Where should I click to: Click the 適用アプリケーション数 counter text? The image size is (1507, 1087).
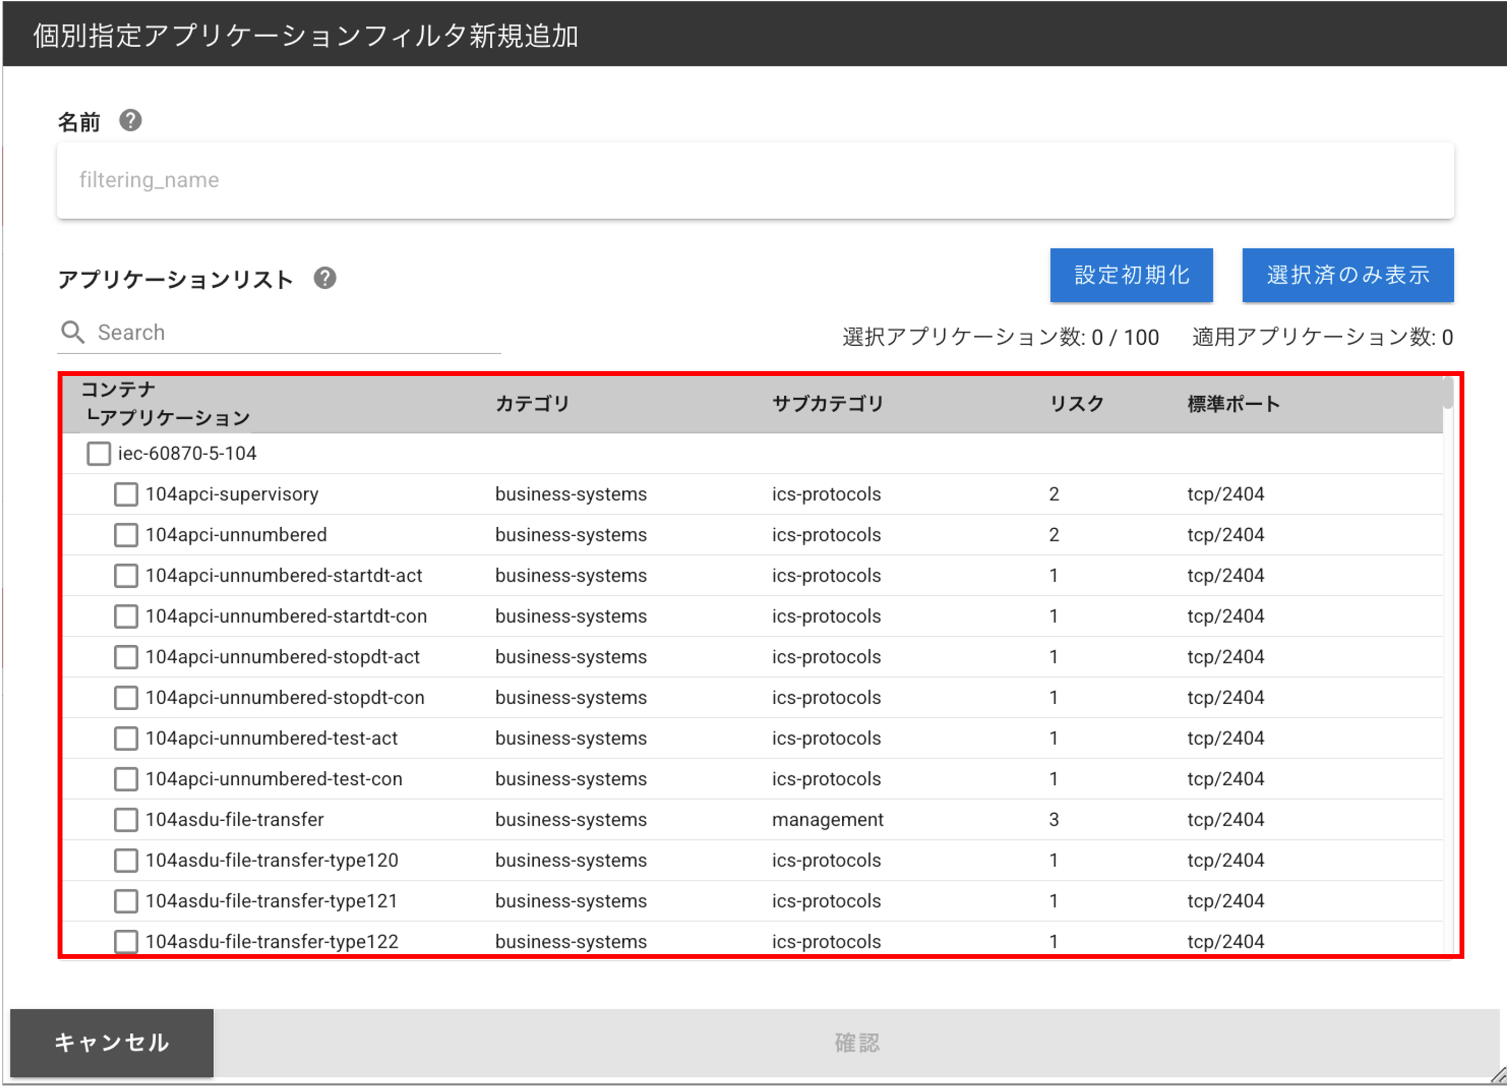pyautogui.click(x=1322, y=337)
